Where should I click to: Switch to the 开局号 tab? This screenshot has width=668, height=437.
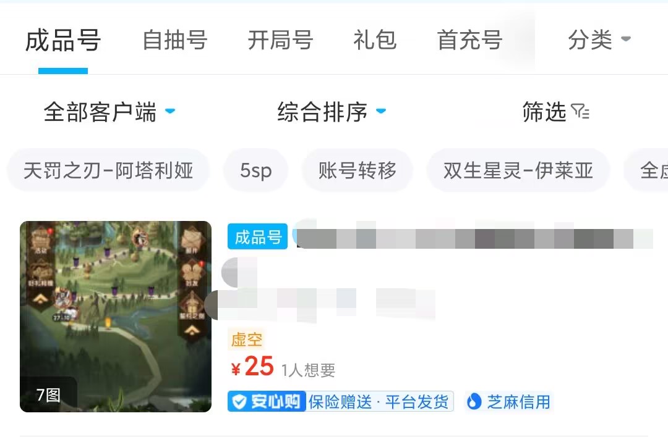point(281,40)
